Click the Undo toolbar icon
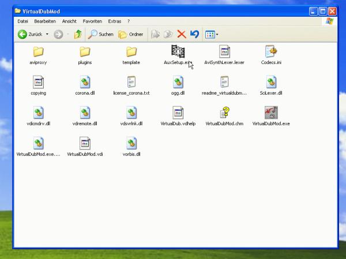 [x=194, y=34]
